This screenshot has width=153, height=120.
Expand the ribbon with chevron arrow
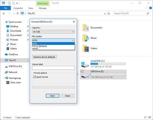146,8
